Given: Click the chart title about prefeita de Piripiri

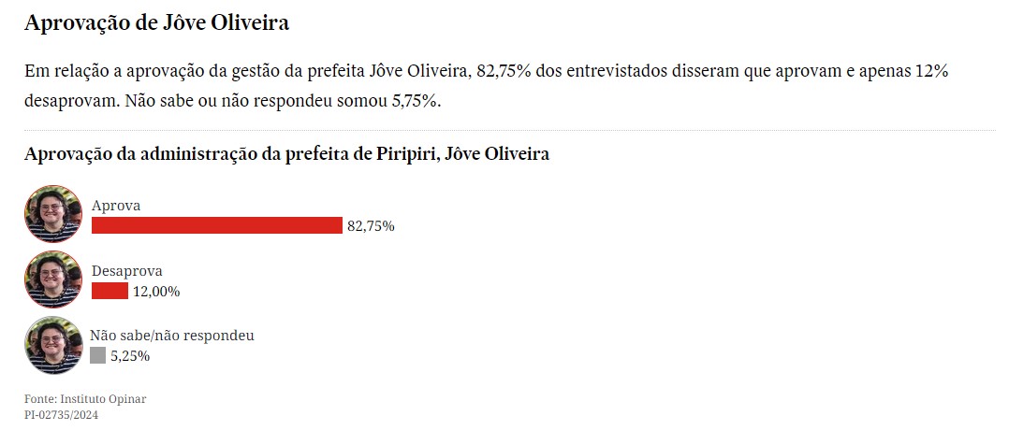Looking at the screenshot, I should click(x=286, y=154).
